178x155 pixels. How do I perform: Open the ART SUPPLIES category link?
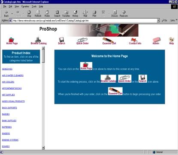point(9,95)
